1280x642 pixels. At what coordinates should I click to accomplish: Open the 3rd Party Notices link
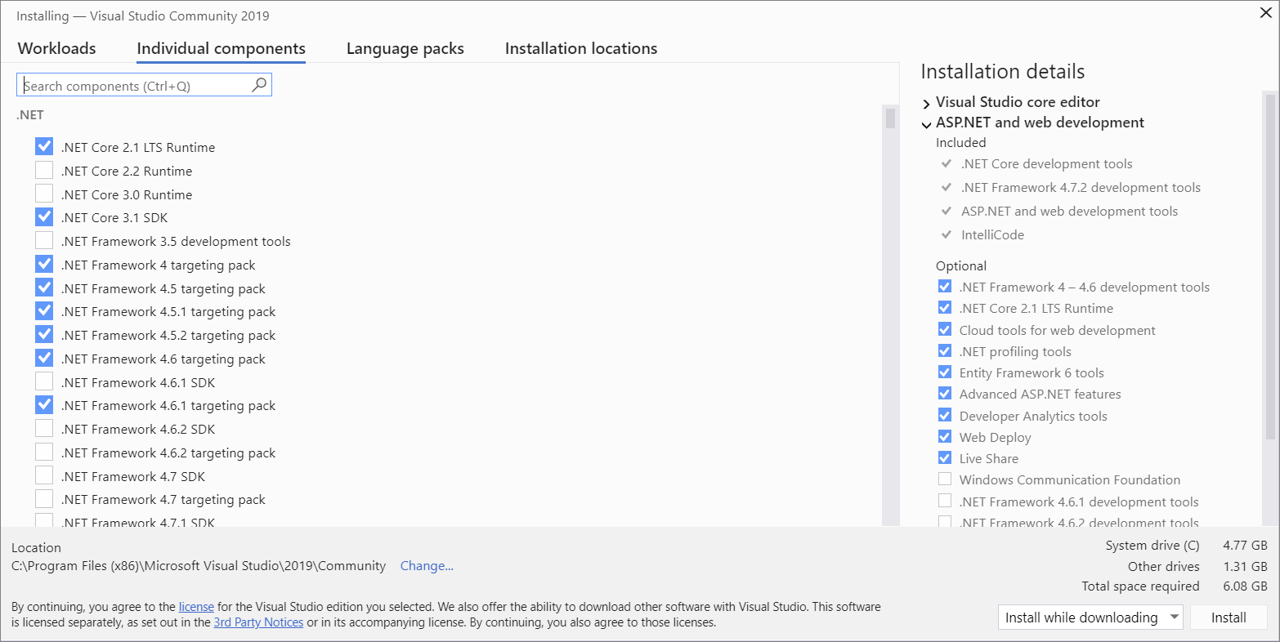point(258,622)
